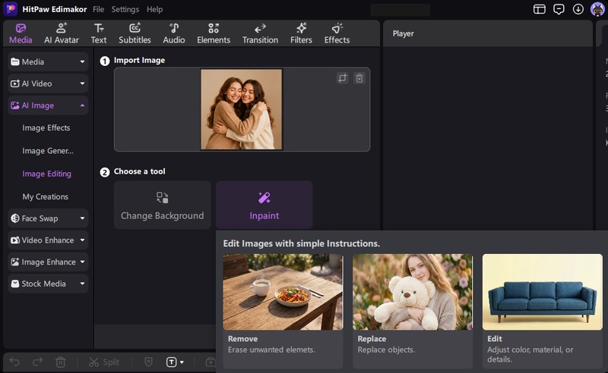Image resolution: width=608 pixels, height=373 pixels.
Task: Click the crop icon on imported image
Action: point(343,78)
